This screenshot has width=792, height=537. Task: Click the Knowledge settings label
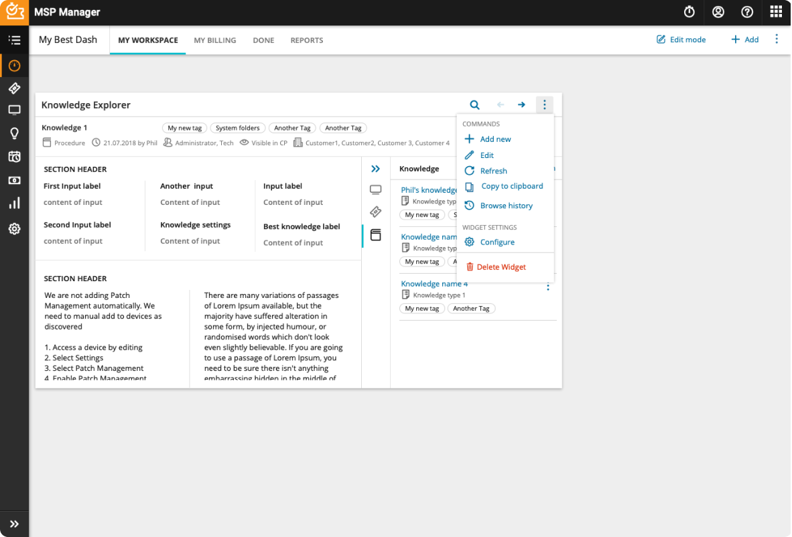coord(196,224)
